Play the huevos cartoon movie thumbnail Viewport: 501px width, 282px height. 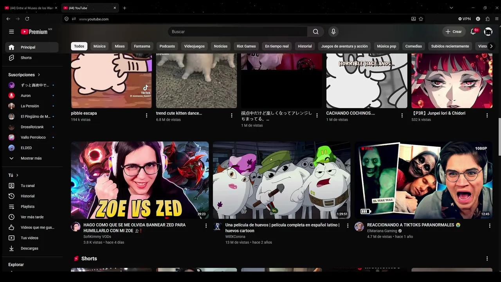click(x=281, y=180)
